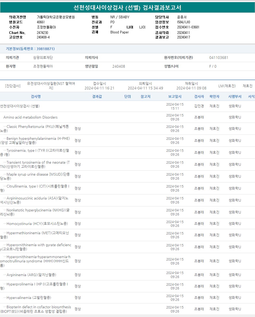The width and height of the screenshot is (255, 317).
Task: Click the 보고일시 column header
Action: 175,97
